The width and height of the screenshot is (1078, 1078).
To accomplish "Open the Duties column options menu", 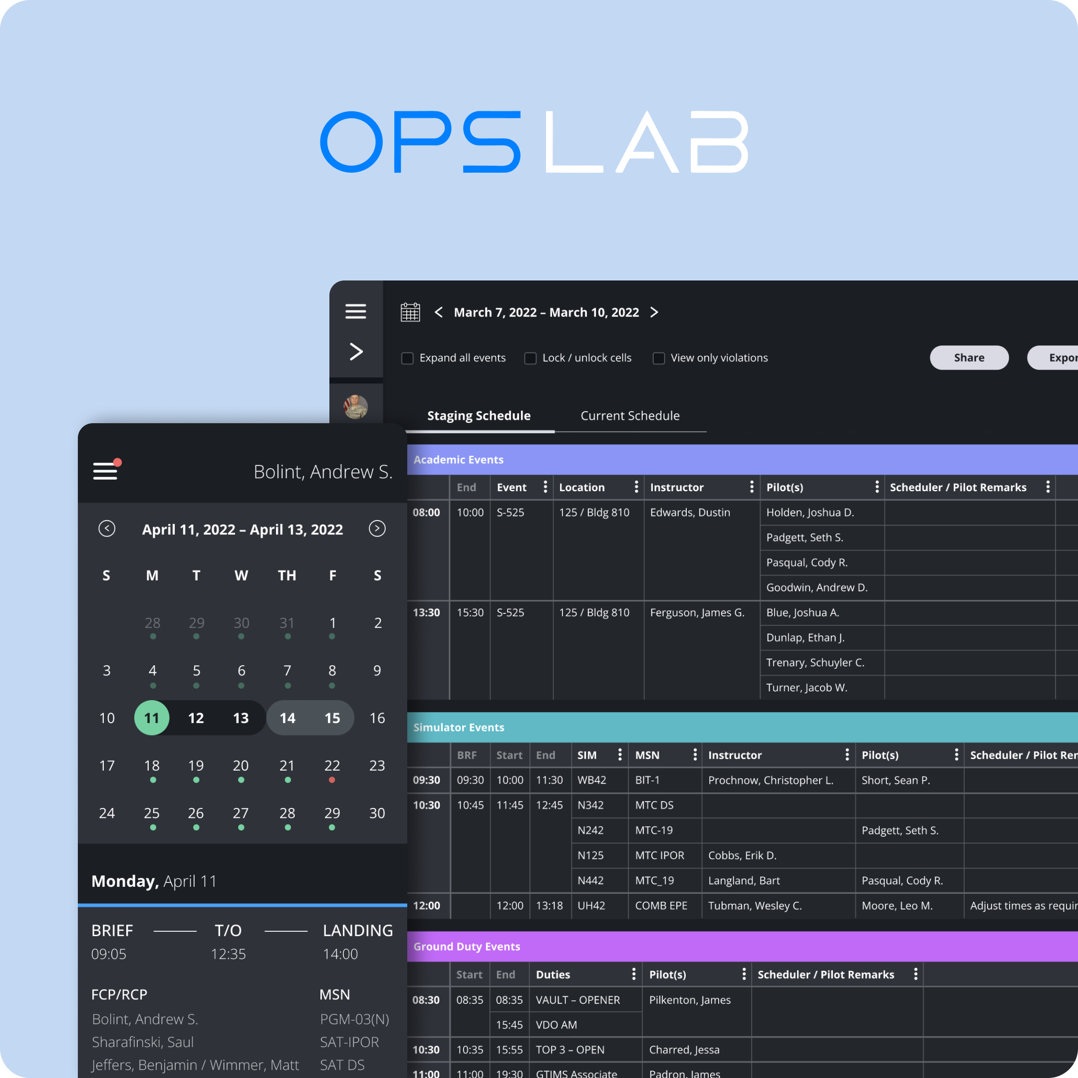I will click(x=633, y=974).
